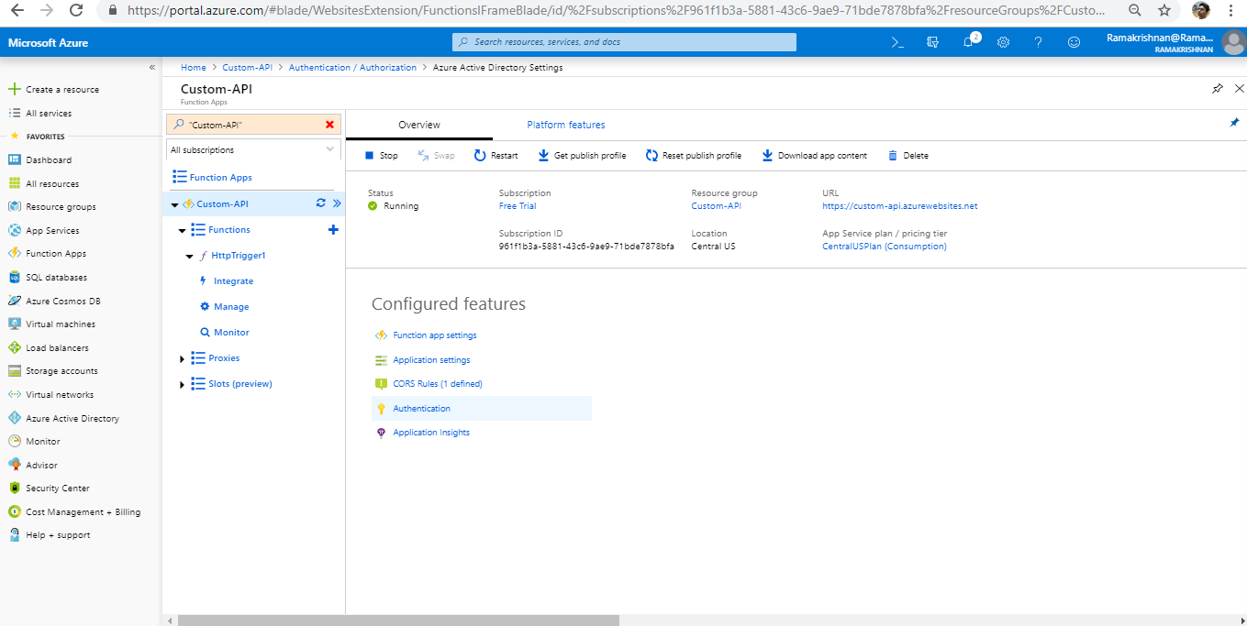1247x626 pixels.
Task: Open CORS Rules (1 defined)
Action: coord(438,384)
